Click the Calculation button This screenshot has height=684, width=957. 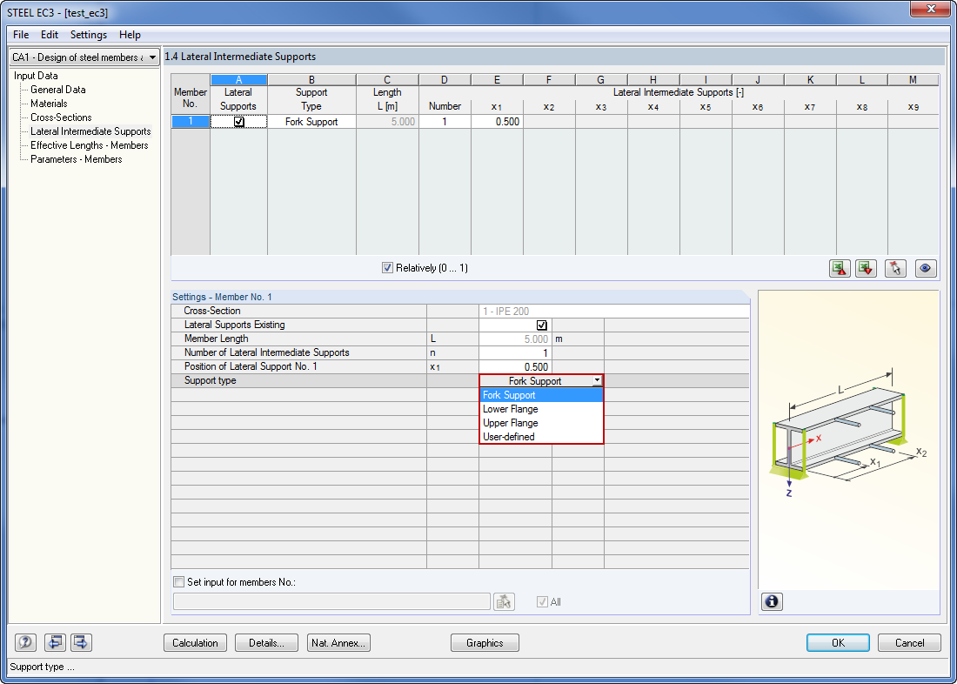[x=195, y=642]
